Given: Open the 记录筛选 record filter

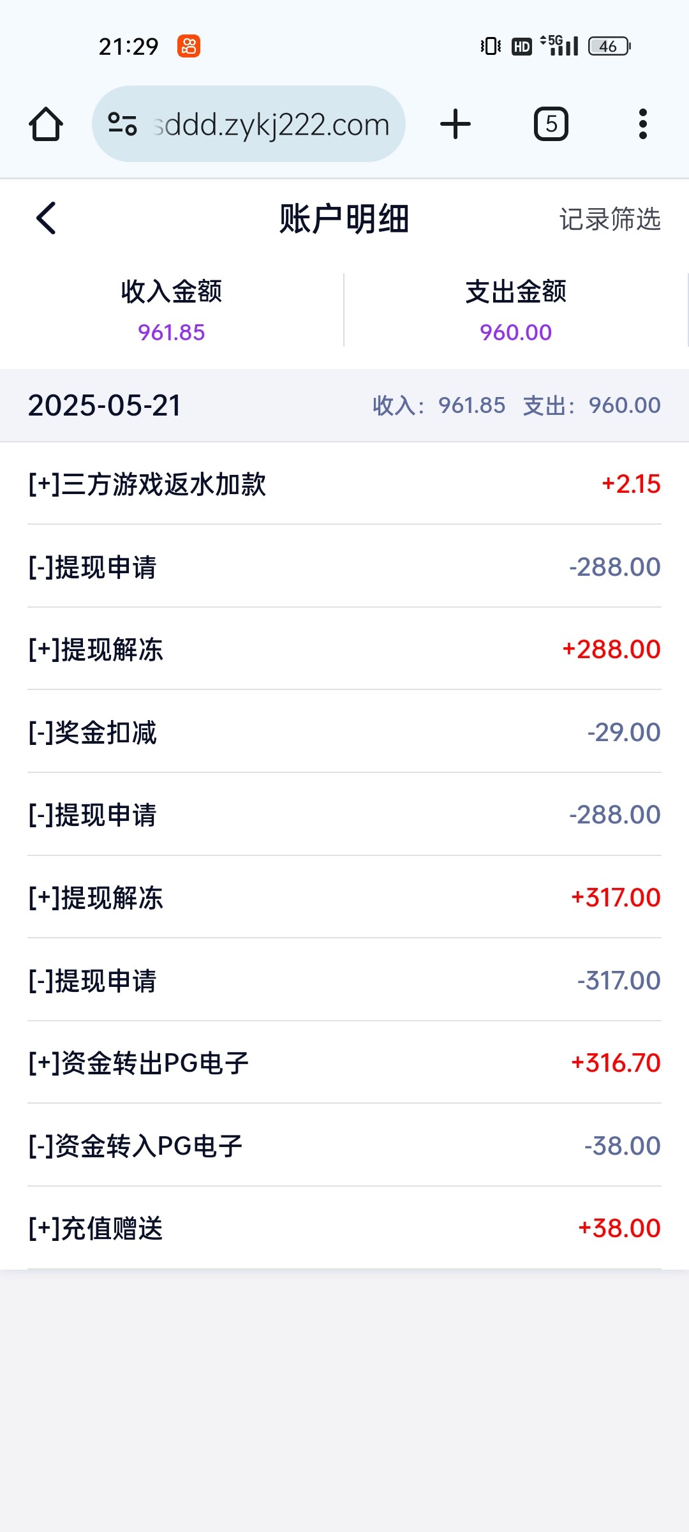Looking at the screenshot, I should click(x=610, y=219).
